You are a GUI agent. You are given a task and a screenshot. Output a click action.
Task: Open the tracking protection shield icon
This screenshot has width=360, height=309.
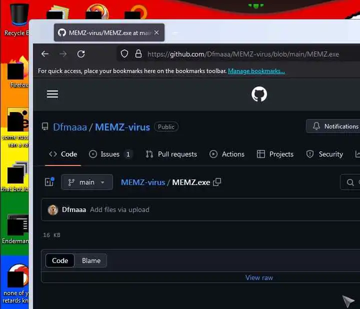pyautogui.click(x=124, y=53)
